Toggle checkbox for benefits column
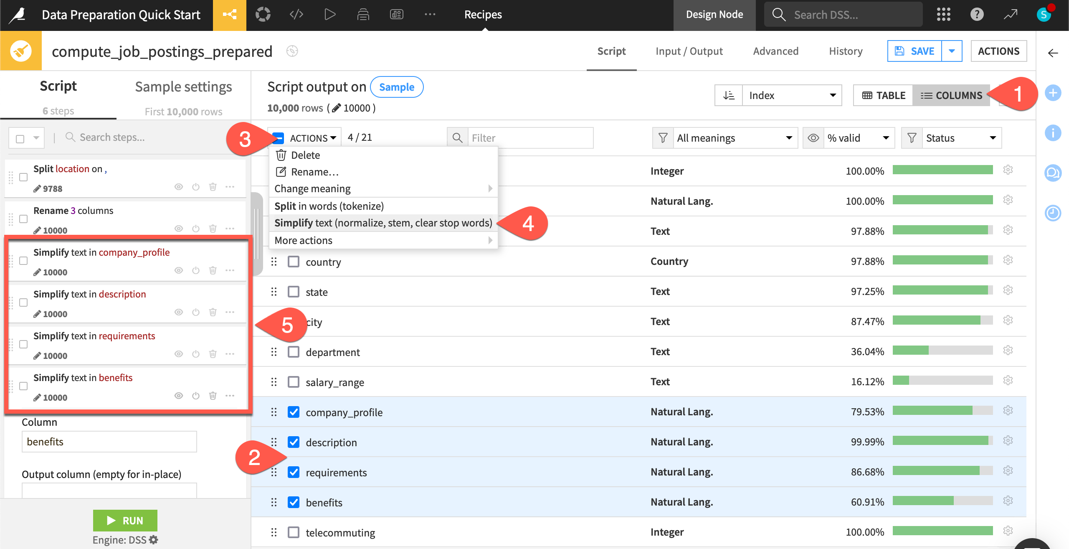1069x549 pixels. [294, 502]
